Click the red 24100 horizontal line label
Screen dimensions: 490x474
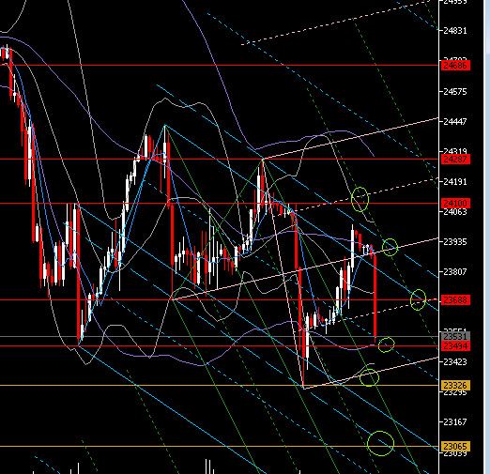click(455, 204)
